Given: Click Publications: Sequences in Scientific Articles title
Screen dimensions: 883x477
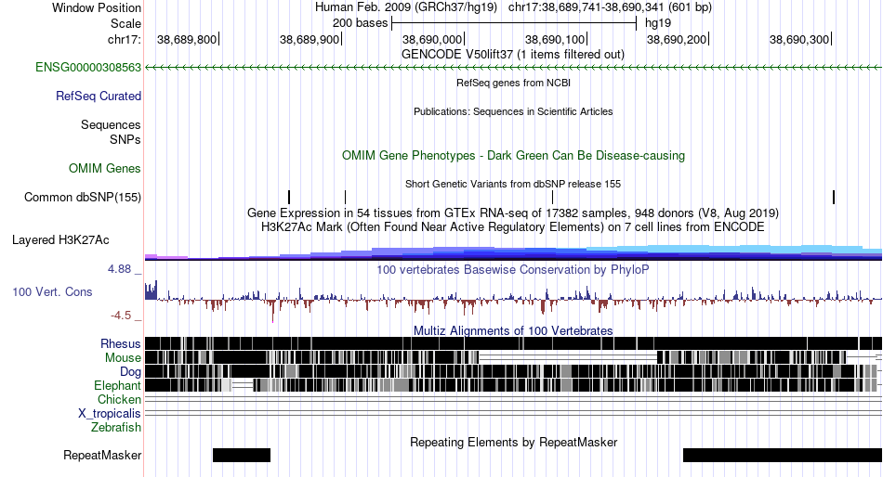Looking at the screenshot, I should click(513, 111).
